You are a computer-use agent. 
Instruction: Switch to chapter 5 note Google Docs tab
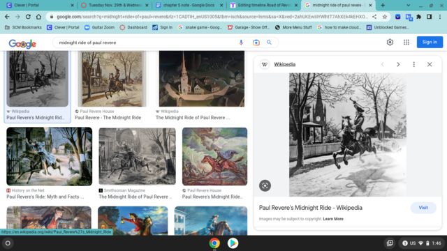click(189, 5)
